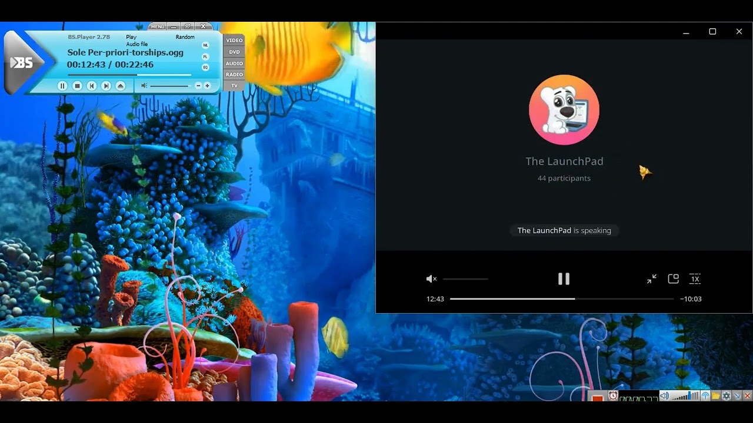
Task: Unmute the LaunchPad player speaker icon
Action: [431, 279]
